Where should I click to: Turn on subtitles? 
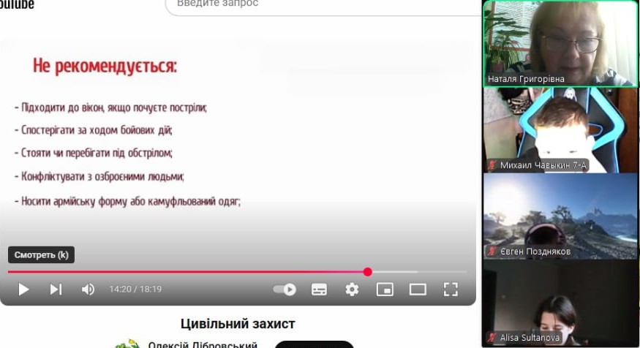pyautogui.click(x=319, y=290)
